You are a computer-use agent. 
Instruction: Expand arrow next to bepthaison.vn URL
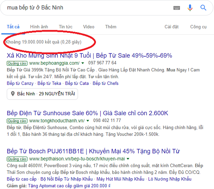coord(128,159)
